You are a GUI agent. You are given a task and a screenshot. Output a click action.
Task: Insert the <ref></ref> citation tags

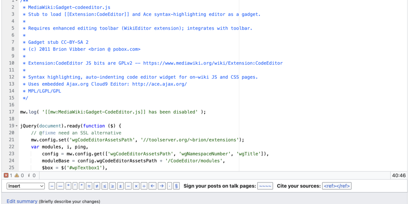337,186
